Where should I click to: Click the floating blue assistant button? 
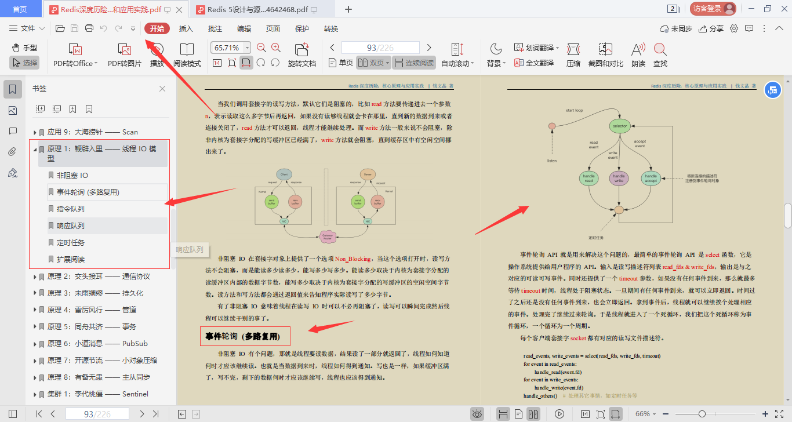coord(772,89)
